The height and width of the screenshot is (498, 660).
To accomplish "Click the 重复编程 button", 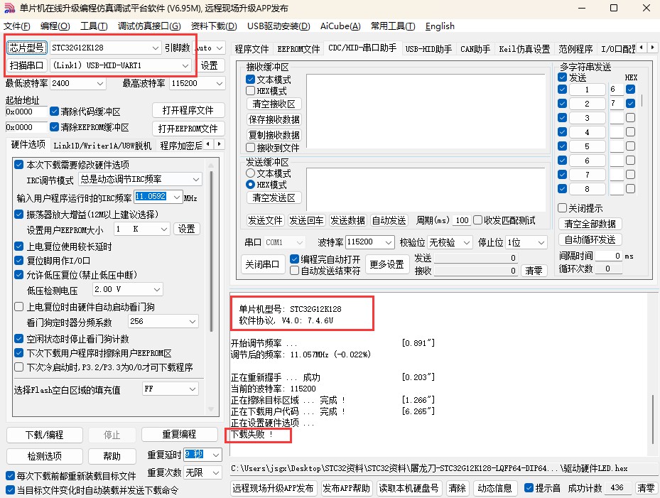I will point(179,434).
